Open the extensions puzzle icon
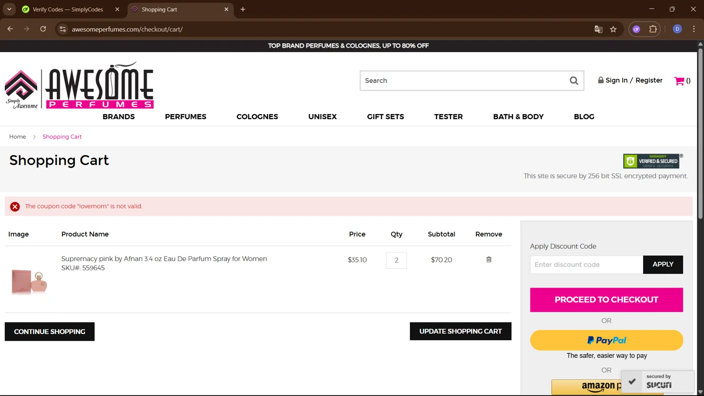Viewport: 704px width, 396px height. (653, 29)
